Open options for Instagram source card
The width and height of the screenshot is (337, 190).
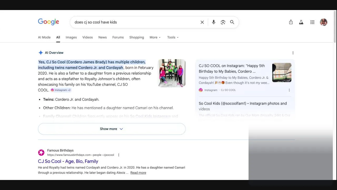[x=289, y=90]
